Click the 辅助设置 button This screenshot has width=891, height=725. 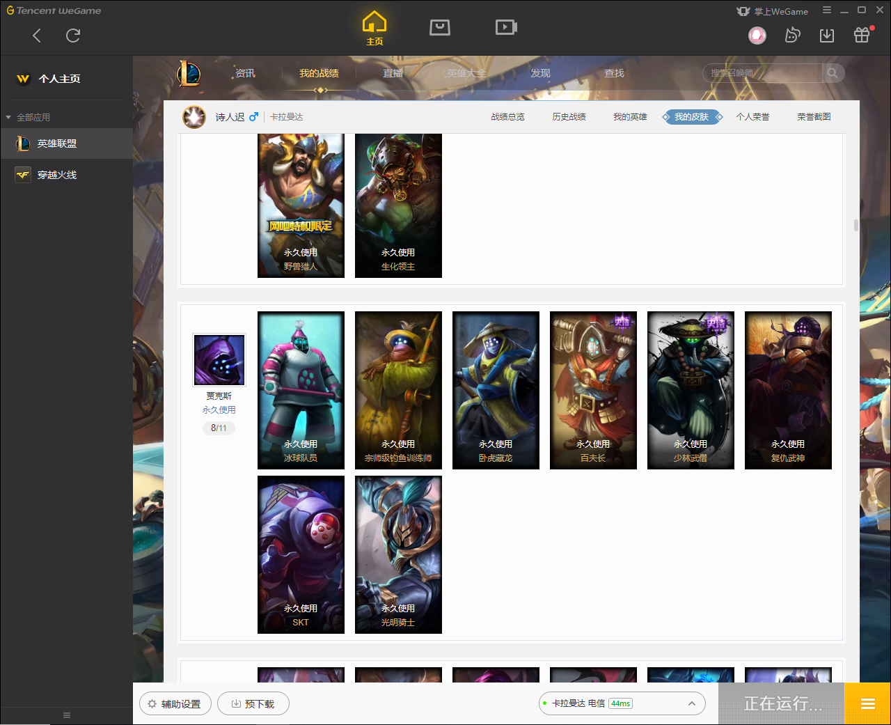pos(174,703)
